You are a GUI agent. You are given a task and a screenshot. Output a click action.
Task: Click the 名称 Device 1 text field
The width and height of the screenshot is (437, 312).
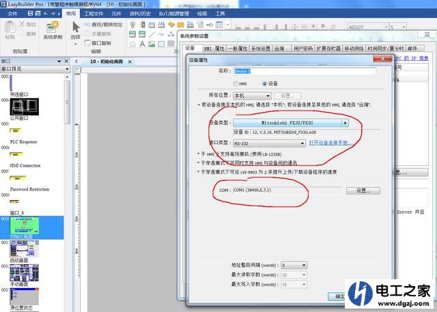[305, 71]
